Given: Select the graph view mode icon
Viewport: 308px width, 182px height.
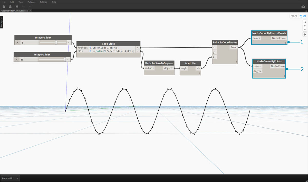Looking at the screenshot, I should [x=302, y=16].
